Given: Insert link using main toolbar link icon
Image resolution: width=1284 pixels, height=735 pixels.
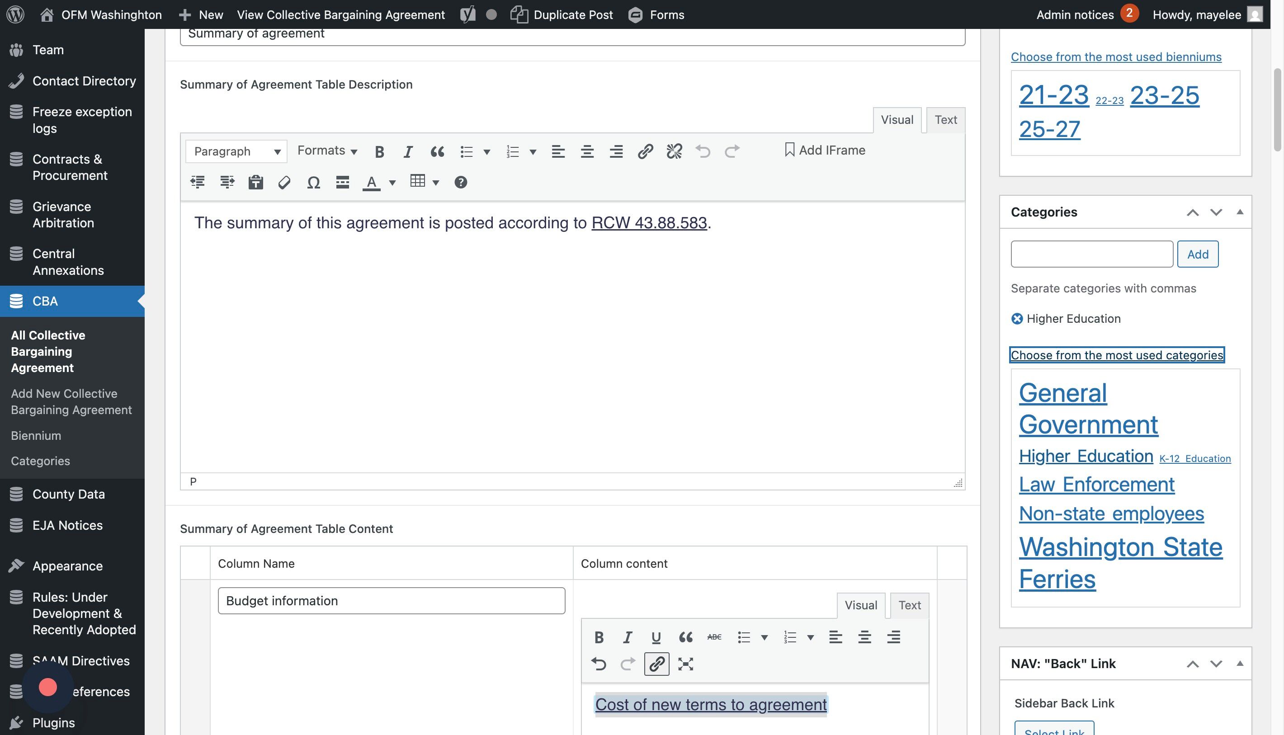Looking at the screenshot, I should point(645,151).
